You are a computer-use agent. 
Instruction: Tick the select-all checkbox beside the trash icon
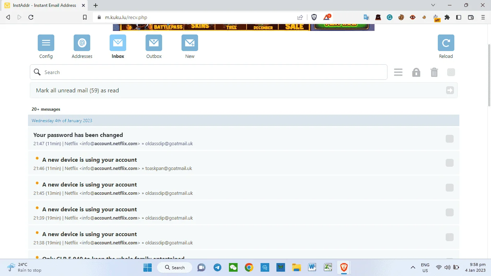tap(451, 72)
